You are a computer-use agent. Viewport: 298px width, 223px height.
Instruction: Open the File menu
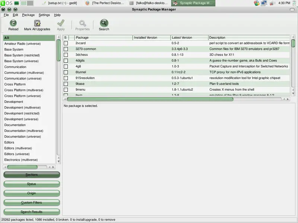(x=6, y=15)
